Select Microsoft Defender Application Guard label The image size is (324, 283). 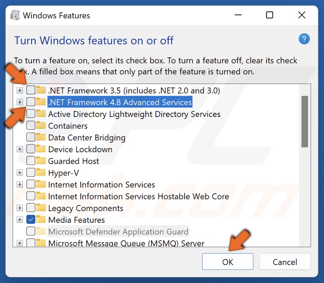[x=118, y=232]
